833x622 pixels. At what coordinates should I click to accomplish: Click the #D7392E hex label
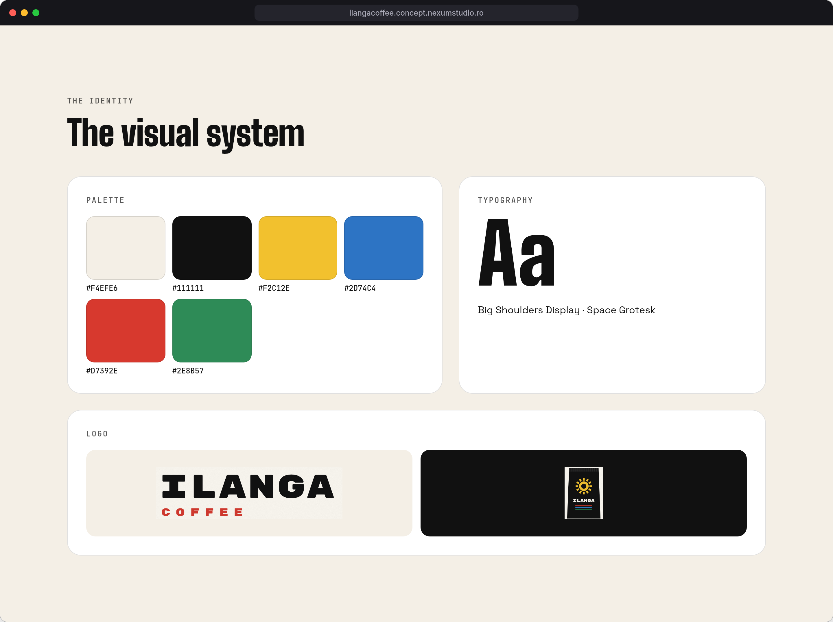tap(102, 371)
